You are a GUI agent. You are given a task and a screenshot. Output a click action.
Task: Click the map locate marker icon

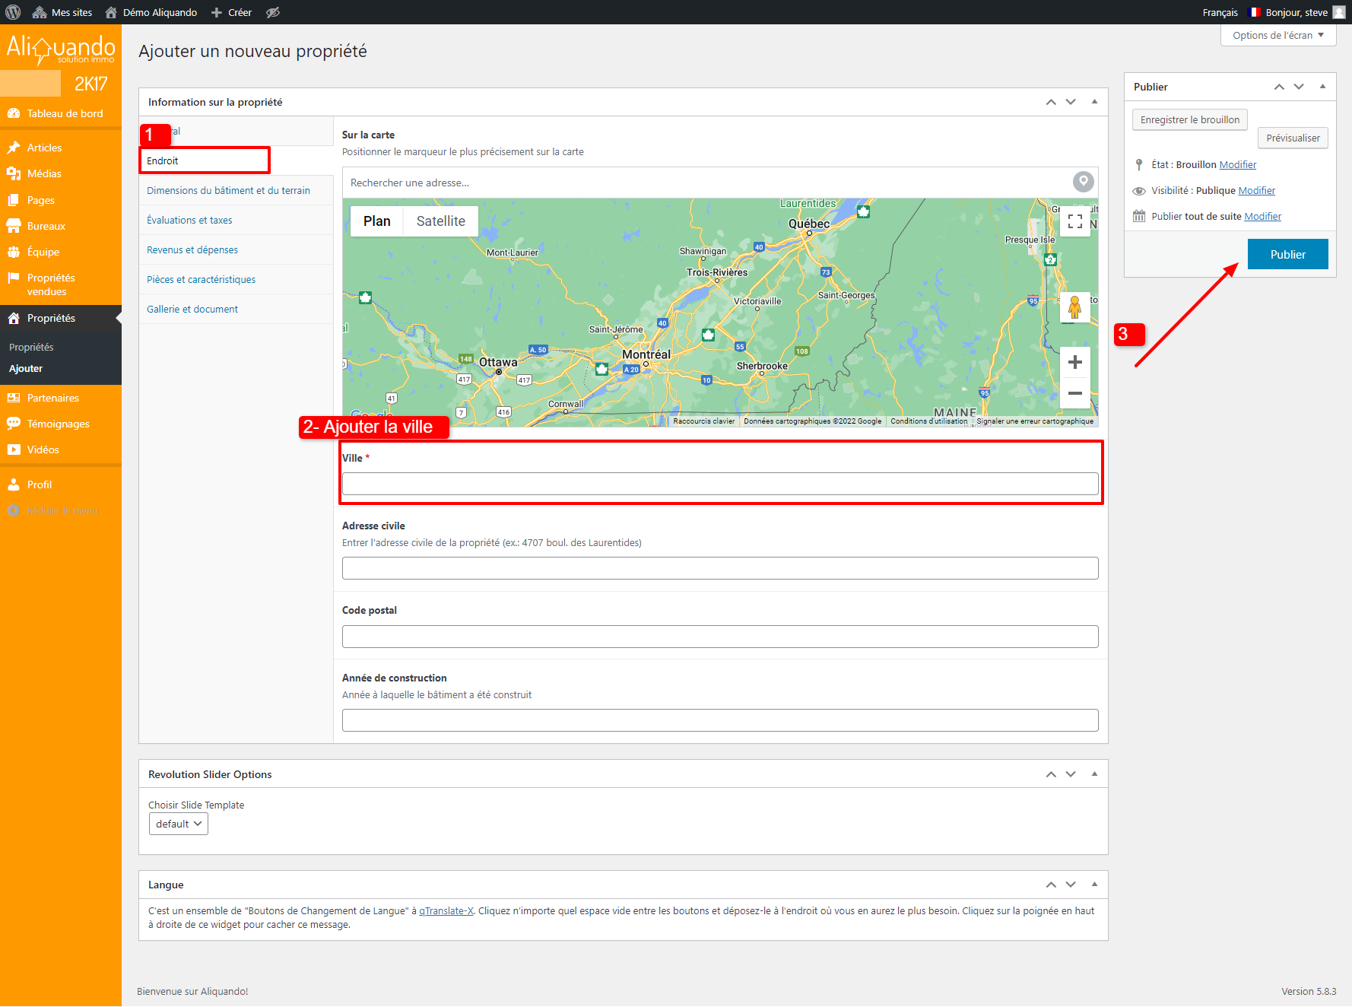click(x=1083, y=182)
